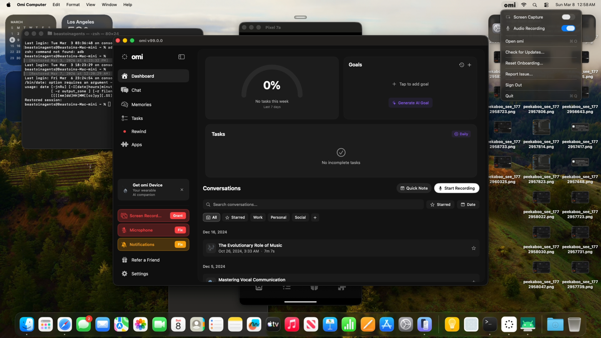Enable Screen Capture in the omi menu

point(568,17)
